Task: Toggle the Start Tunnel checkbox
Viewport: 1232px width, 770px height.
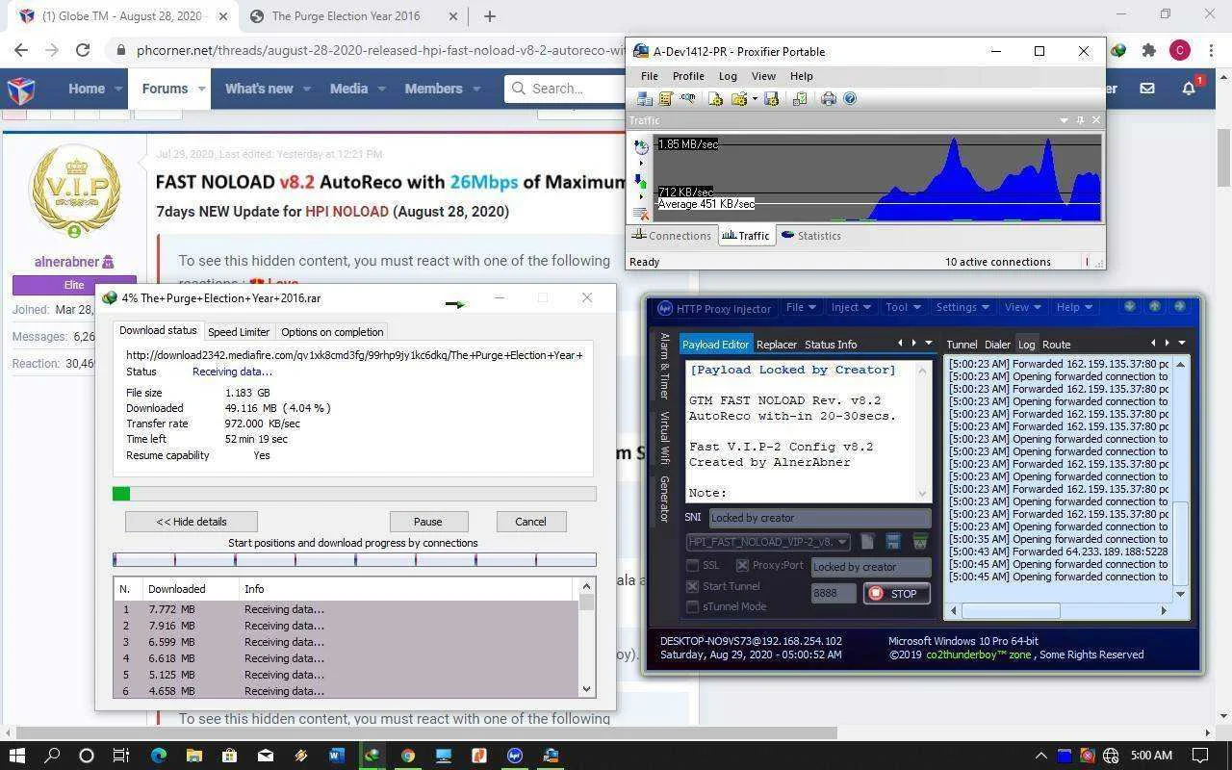Action: (692, 586)
